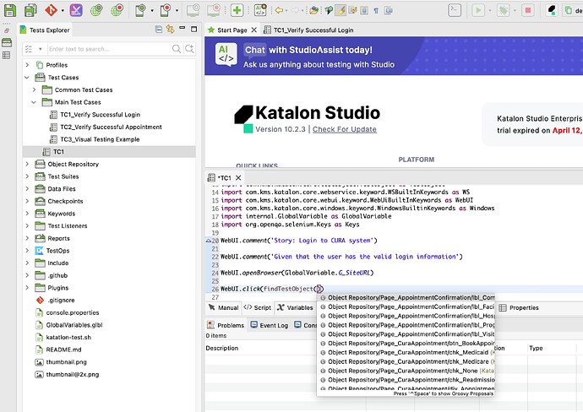Click the Spy Web globe icon
The image size is (583, 412).
(96, 10)
